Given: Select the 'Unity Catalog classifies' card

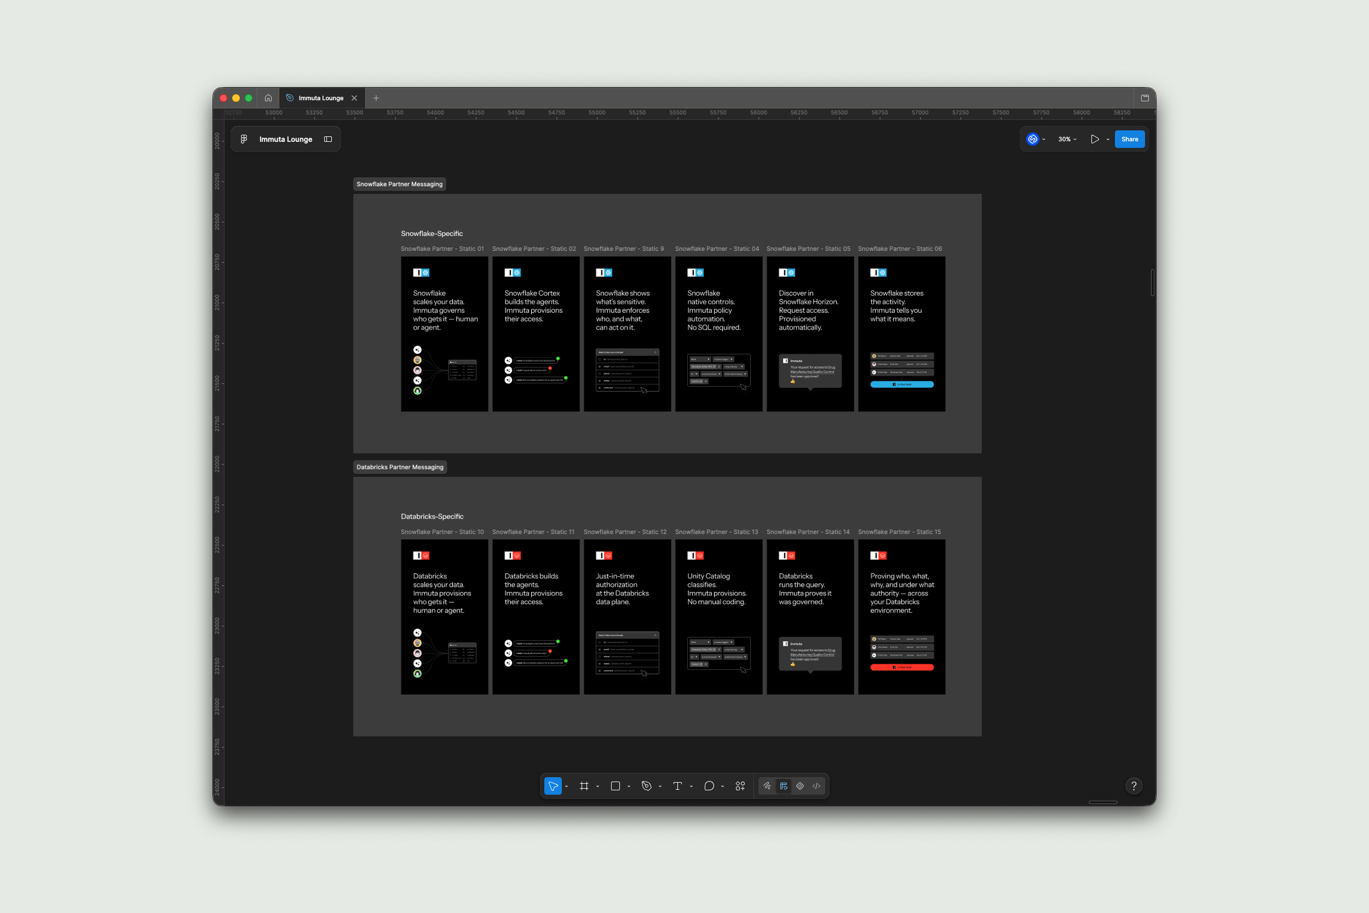Looking at the screenshot, I should pos(719,617).
